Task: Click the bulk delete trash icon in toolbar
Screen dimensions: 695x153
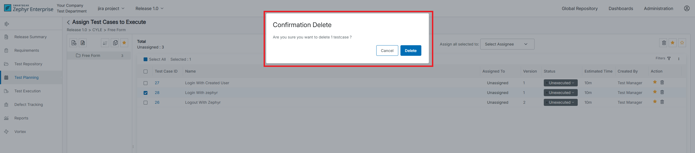Action: pyautogui.click(x=664, y=43)
